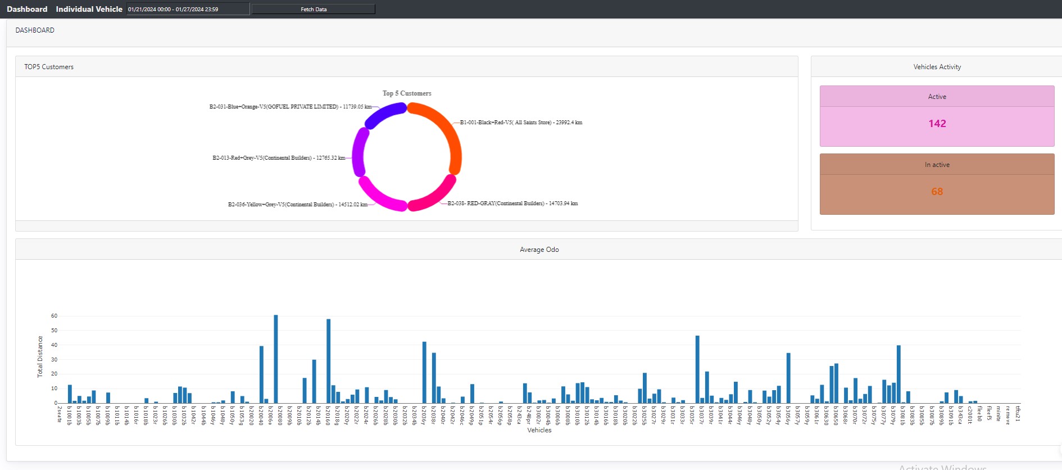
Task: Click the B2-038-RED-GRAY label
Action: 512,203
